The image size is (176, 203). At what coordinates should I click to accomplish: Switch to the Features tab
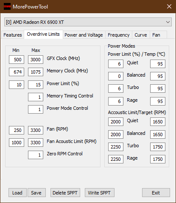coord(13,35)
